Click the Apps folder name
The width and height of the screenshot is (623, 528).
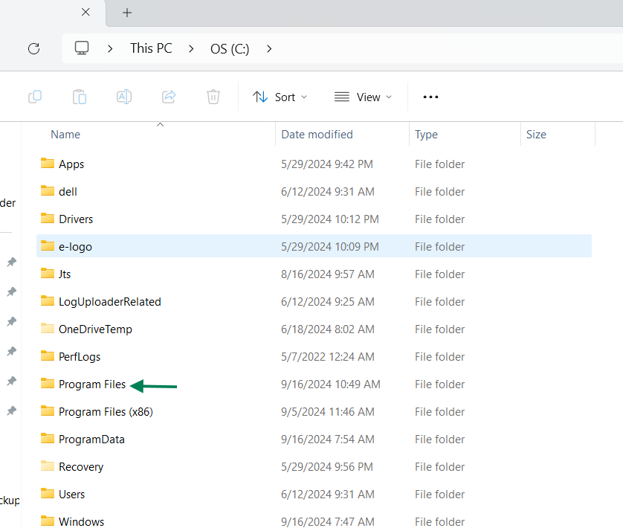click(71, 164)
